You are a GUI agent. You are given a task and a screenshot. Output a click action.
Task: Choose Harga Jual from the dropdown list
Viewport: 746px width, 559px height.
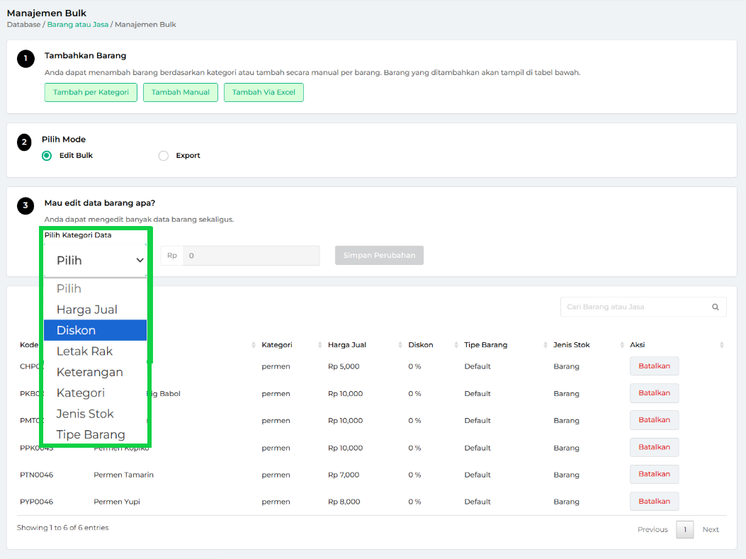(x=95, y=310)
